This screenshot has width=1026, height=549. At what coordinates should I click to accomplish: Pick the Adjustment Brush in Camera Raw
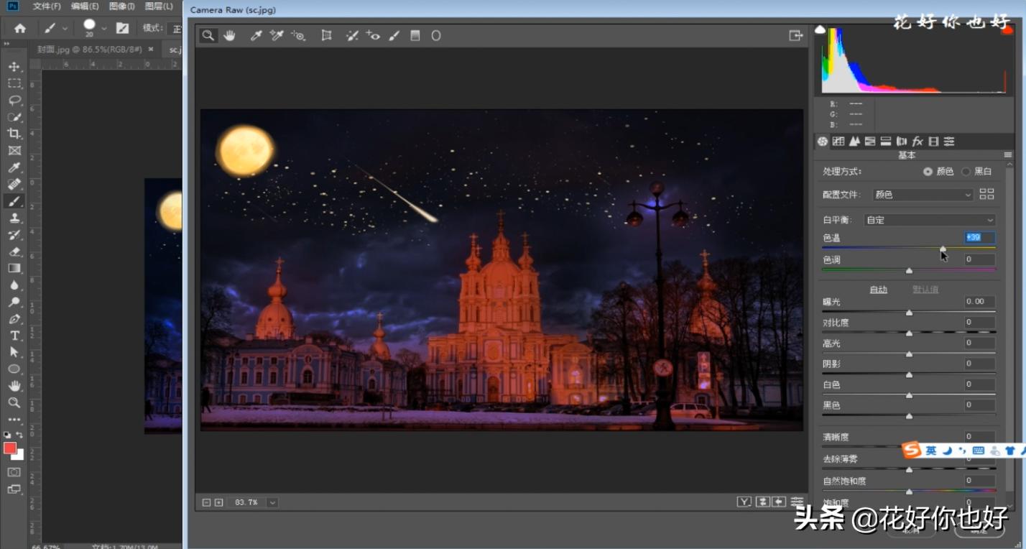[x=394, y=35]
